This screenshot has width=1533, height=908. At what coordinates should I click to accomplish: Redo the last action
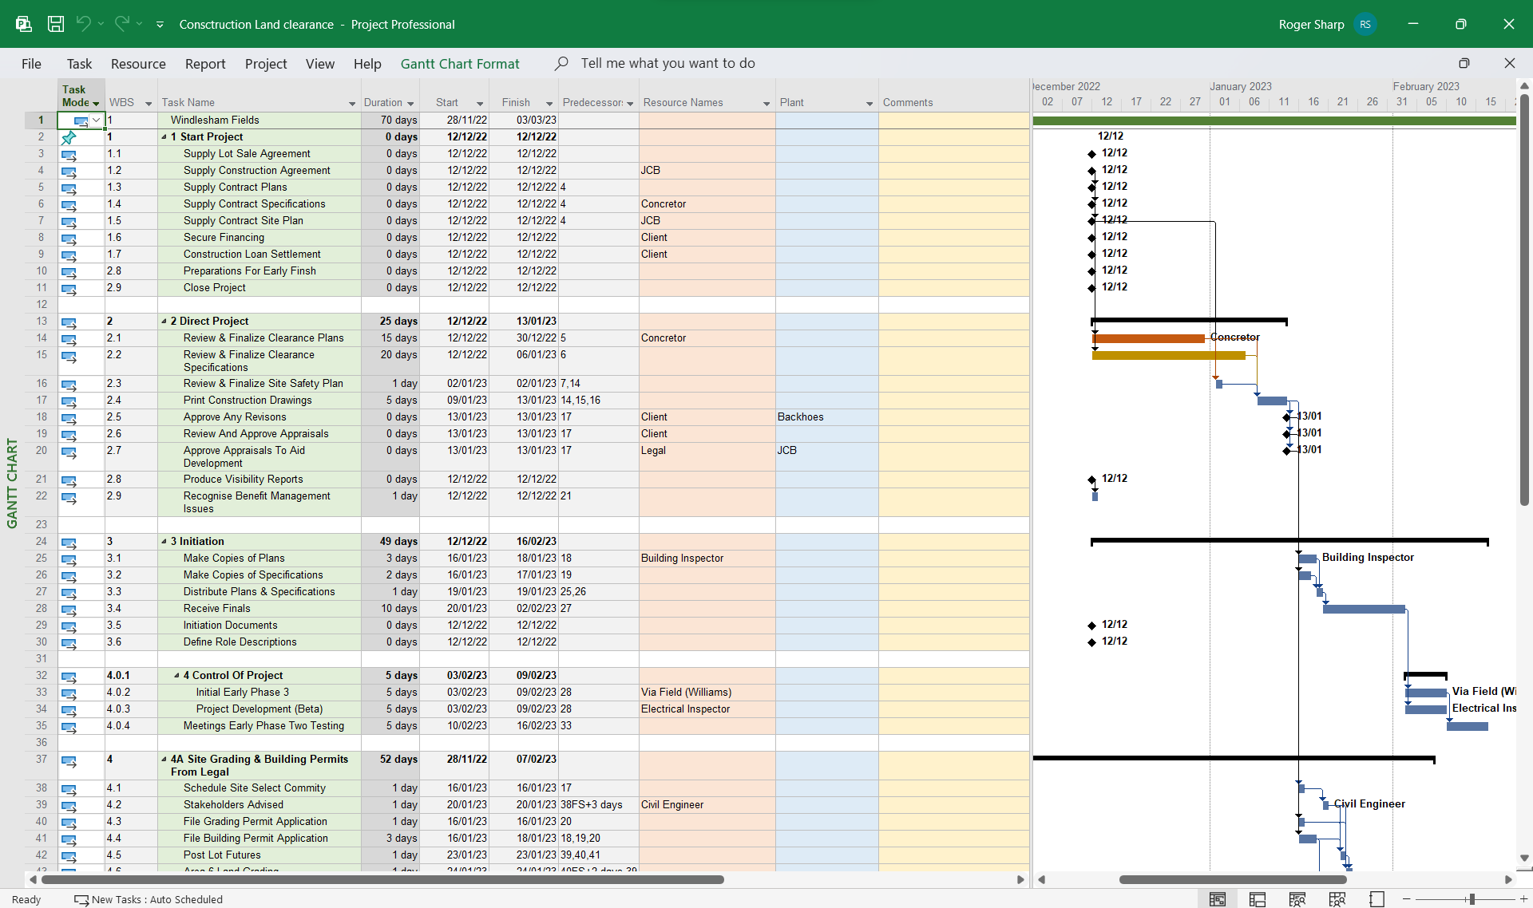coord(121,24)
